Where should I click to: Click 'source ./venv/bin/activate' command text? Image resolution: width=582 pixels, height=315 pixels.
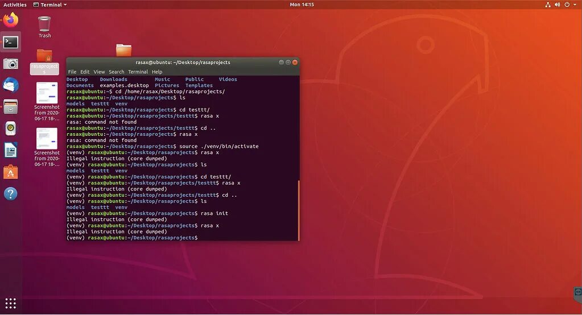[219, 146]
